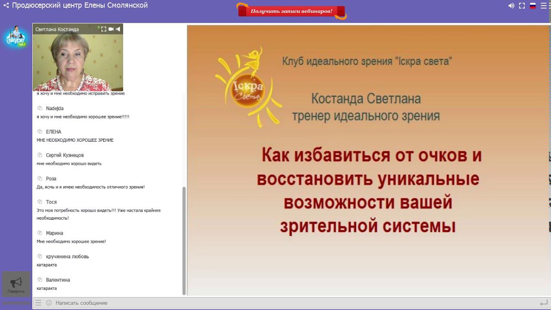
Task: Send the message with the enter-arrow icon
Action: tap(543, 303)
